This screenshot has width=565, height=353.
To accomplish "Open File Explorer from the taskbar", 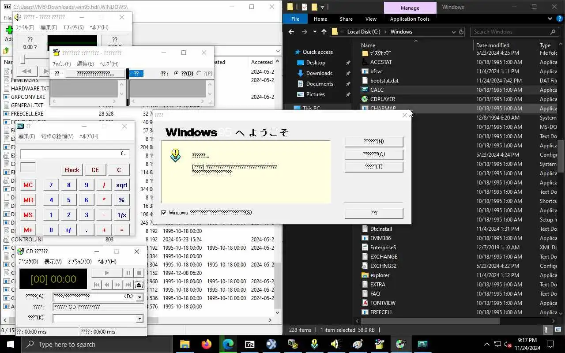I will (x=185, y=344).
